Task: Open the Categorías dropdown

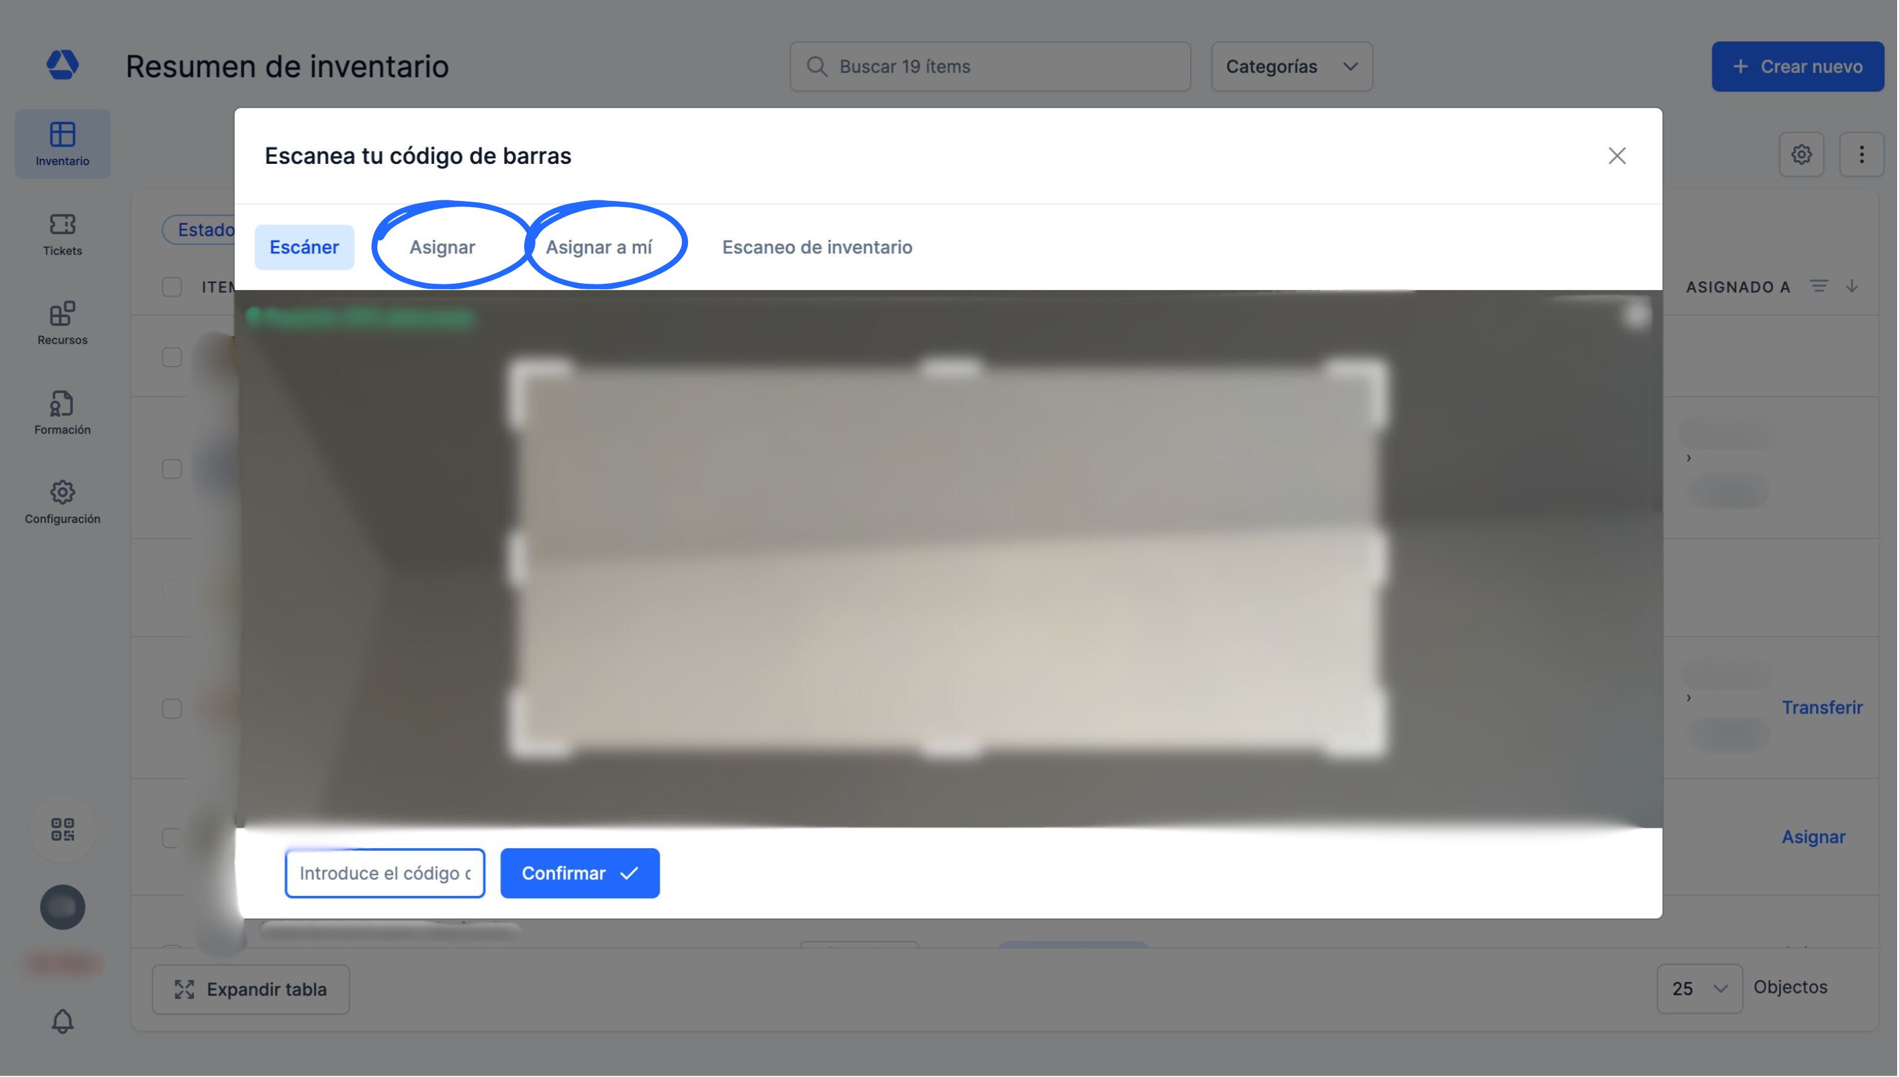Action: click(x=1292, y=67)
